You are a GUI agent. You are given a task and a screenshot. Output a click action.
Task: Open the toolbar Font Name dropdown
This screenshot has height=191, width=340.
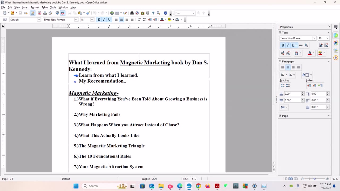[76, 19]
